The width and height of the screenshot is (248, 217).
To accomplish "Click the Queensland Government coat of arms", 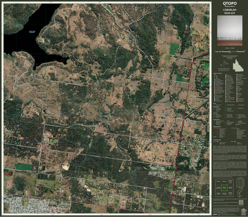I will [244, 212].
